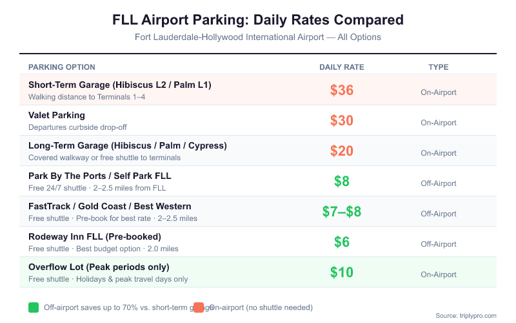Select the Valet Parking row title
This screenshot has height=323, width=516.
(57, 115)
